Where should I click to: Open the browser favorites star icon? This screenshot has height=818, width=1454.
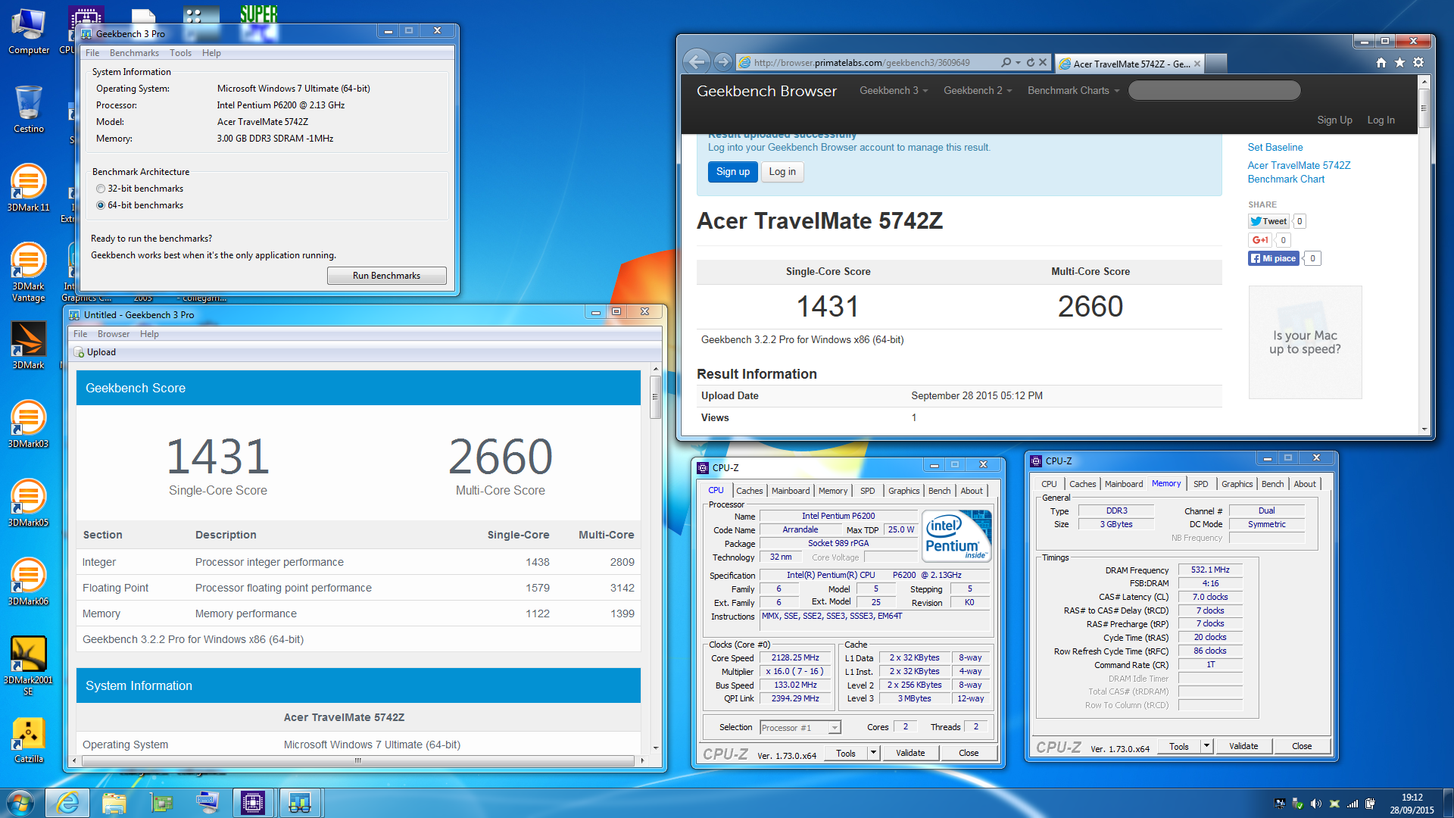pos(1399,63)
